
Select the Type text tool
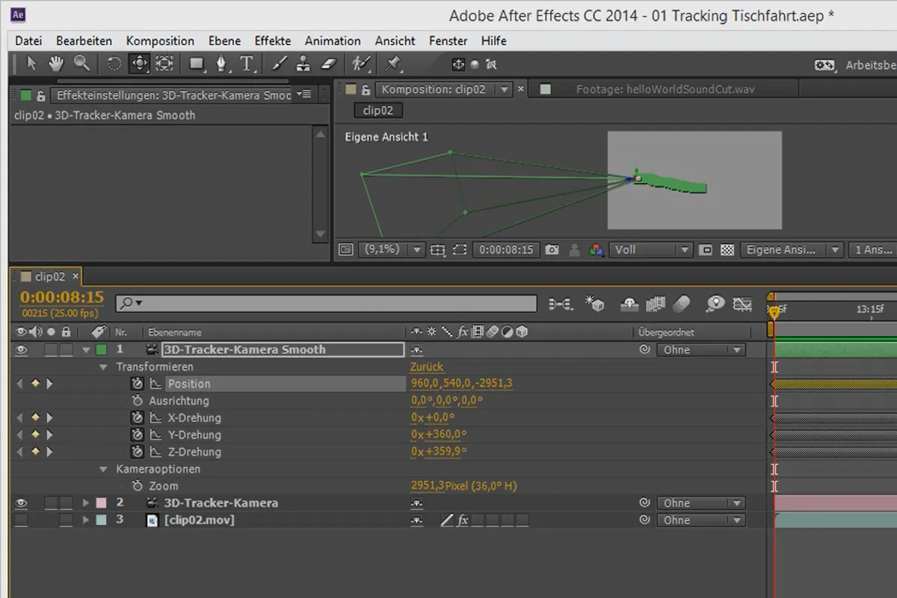tap(247, 64)
